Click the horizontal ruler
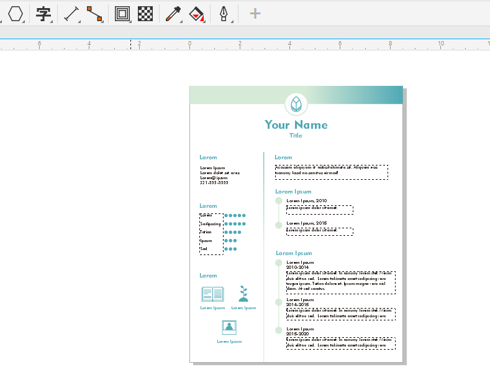 pyautogui.click(x=245, y=44)
